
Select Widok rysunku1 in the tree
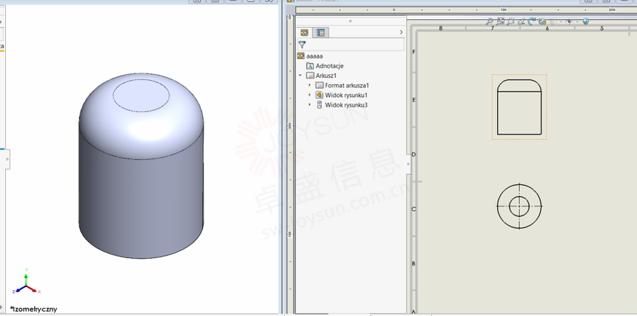coord(346,95)
